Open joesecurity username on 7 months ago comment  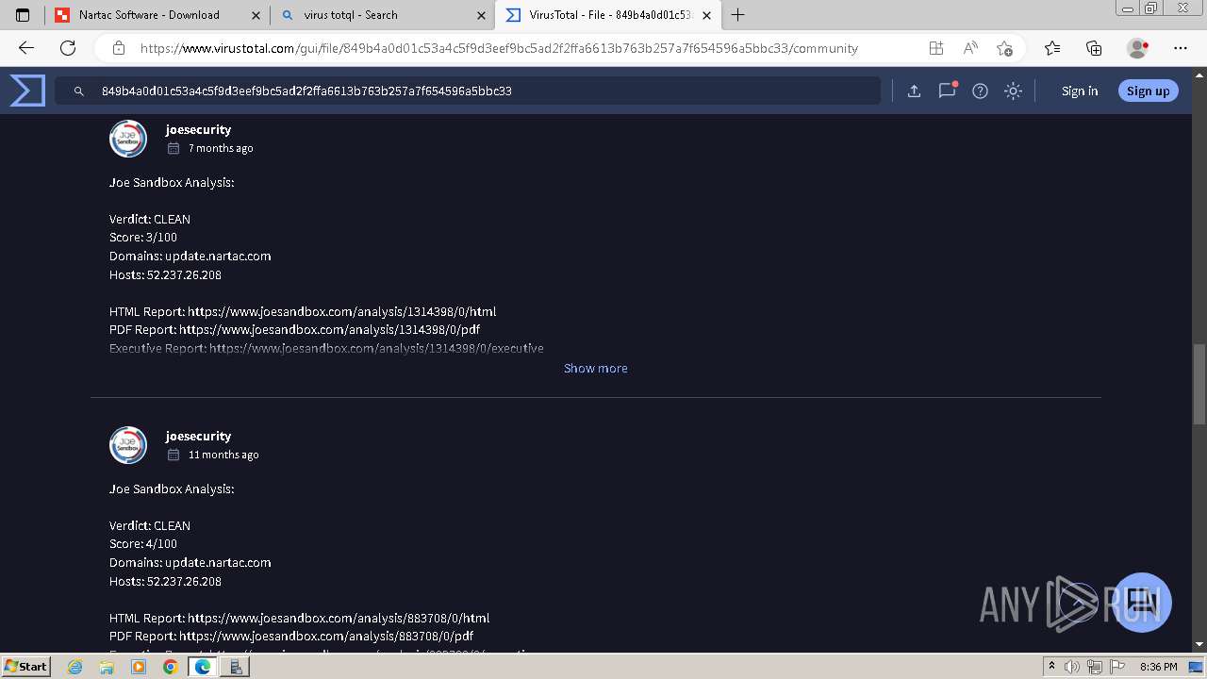click(198, 129)
